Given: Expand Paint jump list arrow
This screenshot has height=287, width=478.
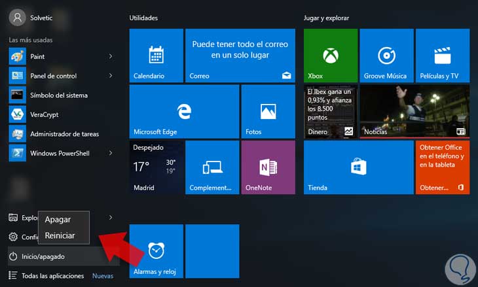Looking at the screenshot, I should coord(111,56).
